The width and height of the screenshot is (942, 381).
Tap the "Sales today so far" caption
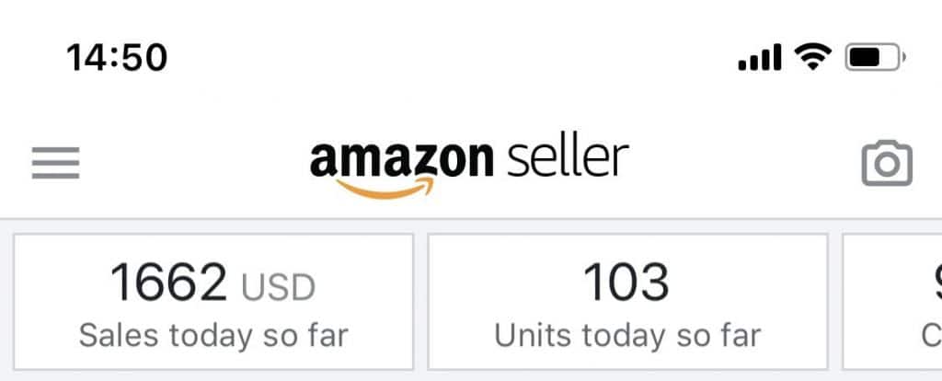click(213, 335)
